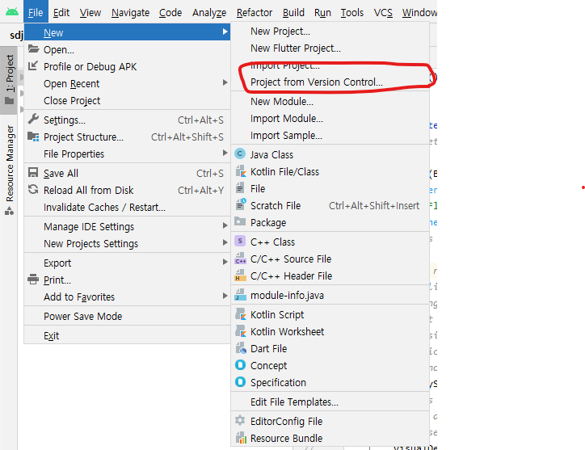
Task: Click the Android Studio logo icon
Action: [12, 11]
